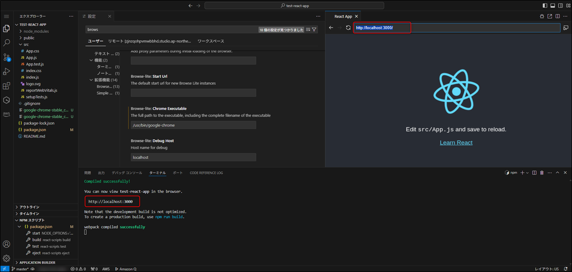Expand the アウトライン section

point(29,207)
